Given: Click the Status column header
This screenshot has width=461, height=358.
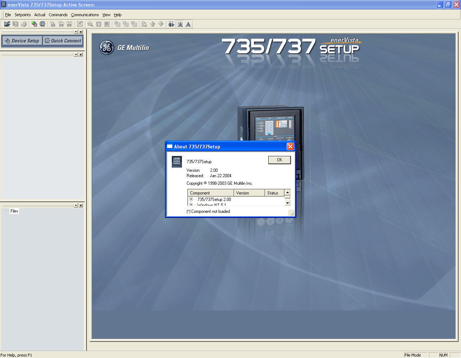Looking at the screenshot, I should pyautogui.click(x=274, y=193).
